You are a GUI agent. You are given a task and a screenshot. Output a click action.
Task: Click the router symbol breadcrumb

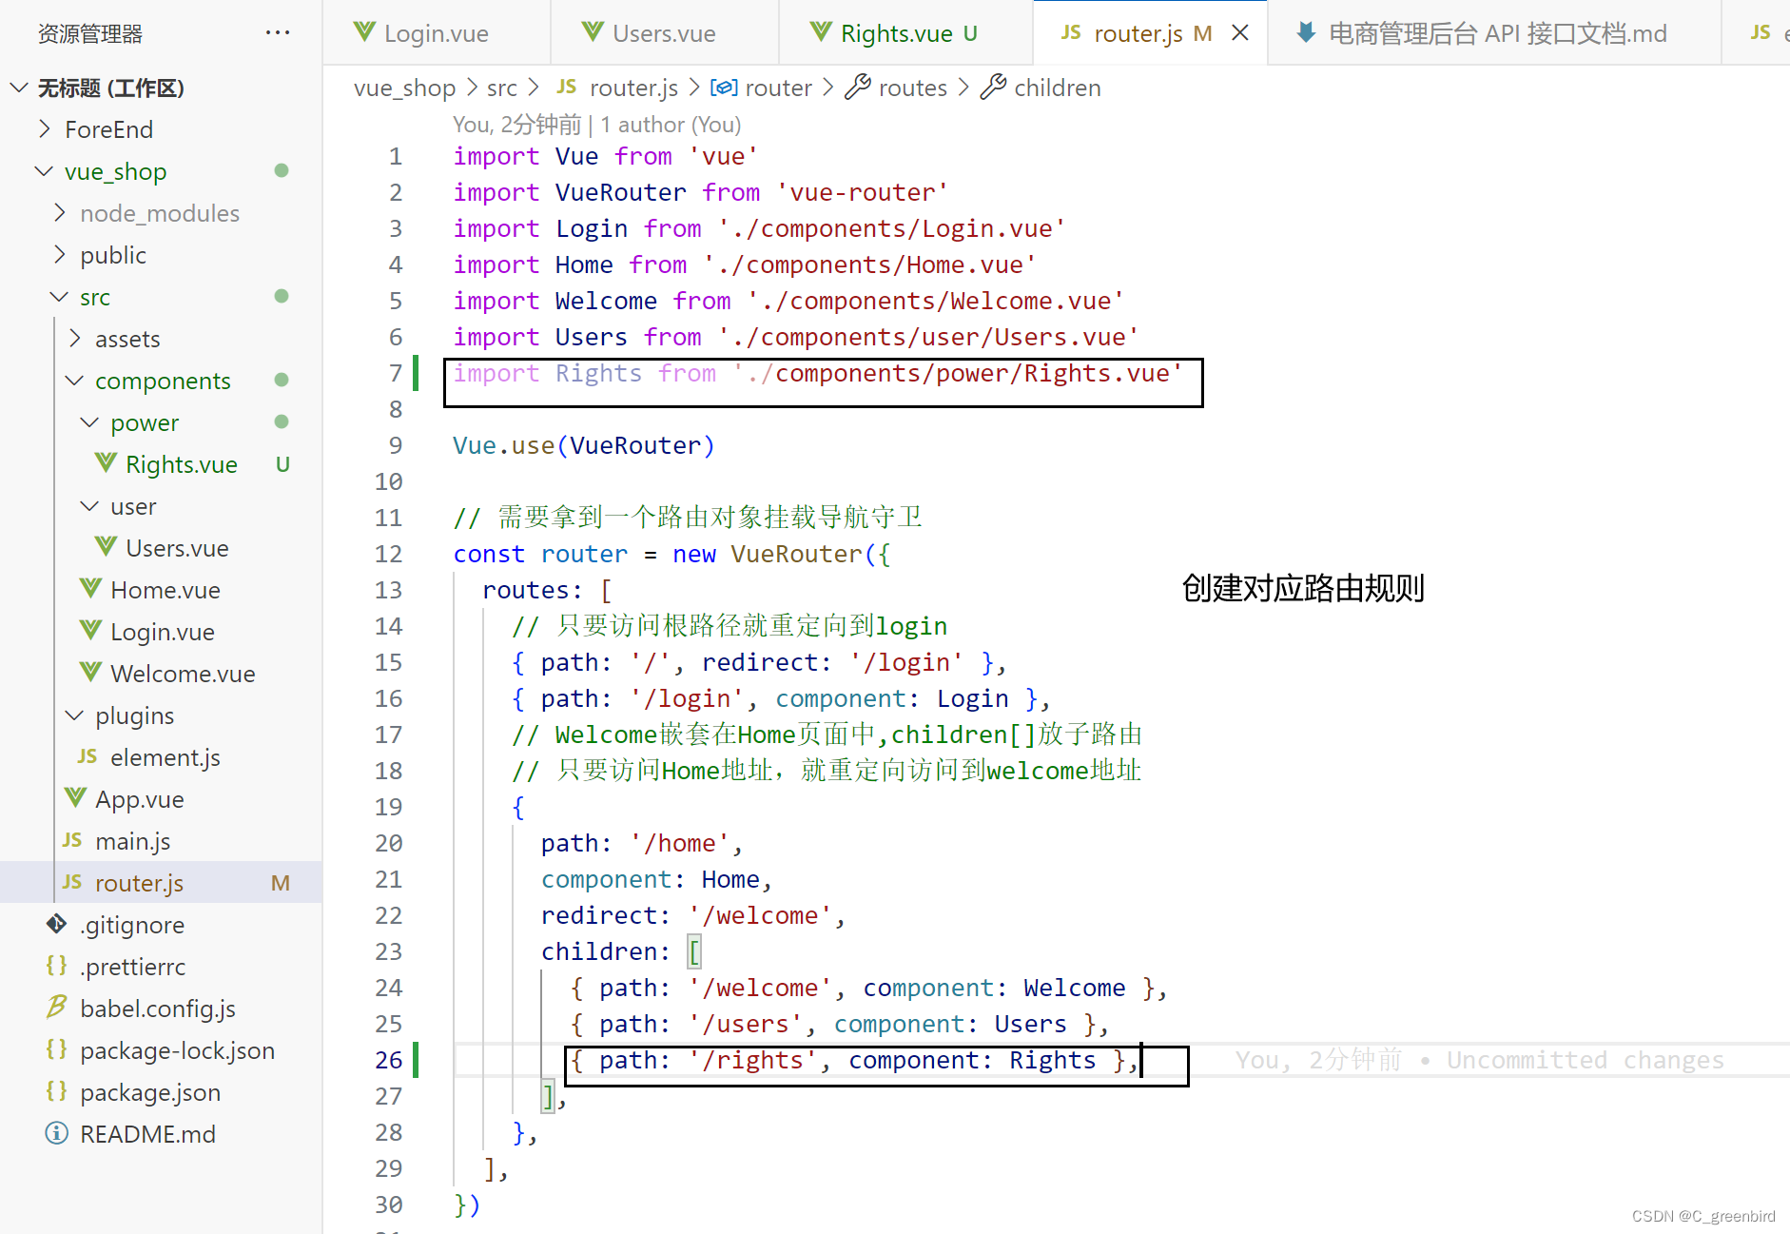[778, 88]
